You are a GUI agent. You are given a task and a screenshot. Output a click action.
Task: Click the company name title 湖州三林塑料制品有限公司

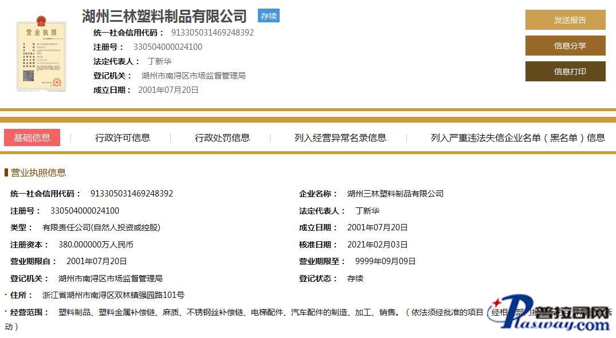[164, 16]
